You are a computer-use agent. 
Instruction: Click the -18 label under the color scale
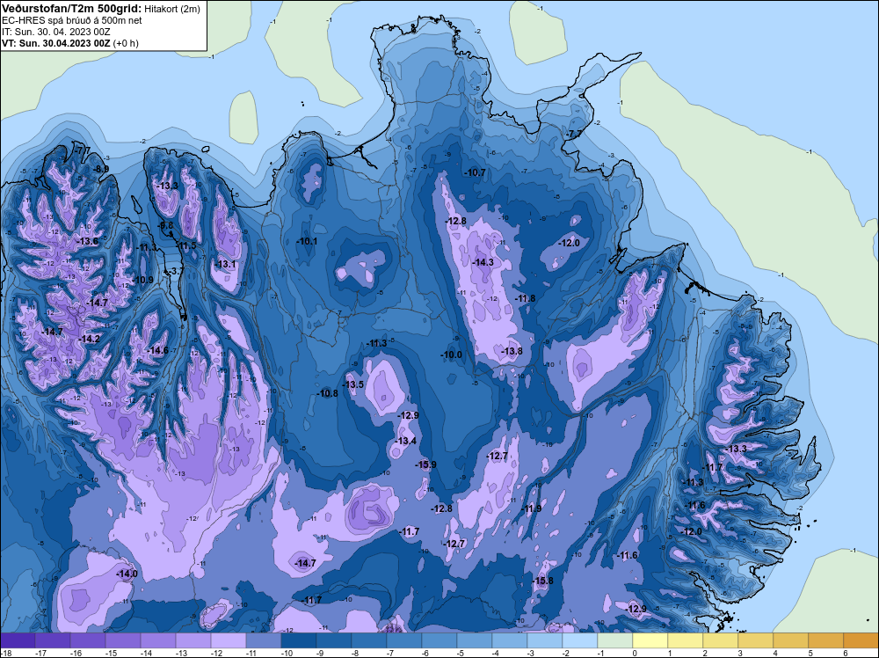click(x=5, y=653)
